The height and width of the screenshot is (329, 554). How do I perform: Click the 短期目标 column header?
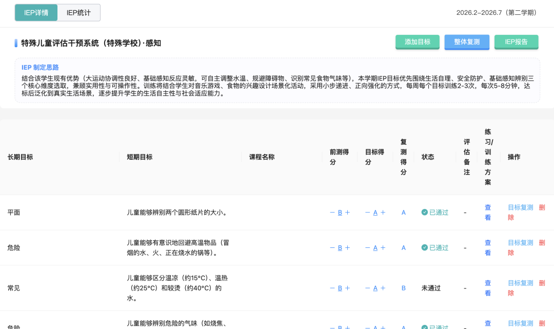tap(140, 157)
